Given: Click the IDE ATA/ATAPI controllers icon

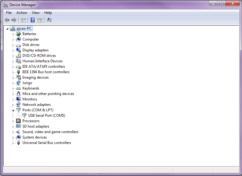Looking at the screenshot, I should (x=18, y=67).
